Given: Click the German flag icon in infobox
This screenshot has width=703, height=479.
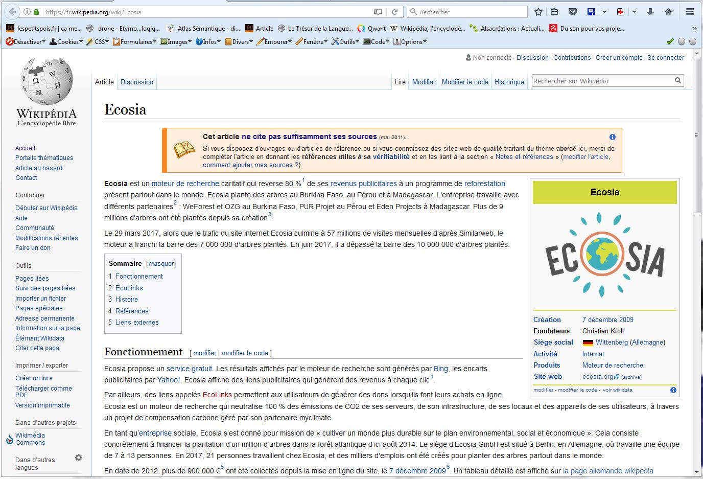Looking at the screenshot, I should tap(588, 343).
